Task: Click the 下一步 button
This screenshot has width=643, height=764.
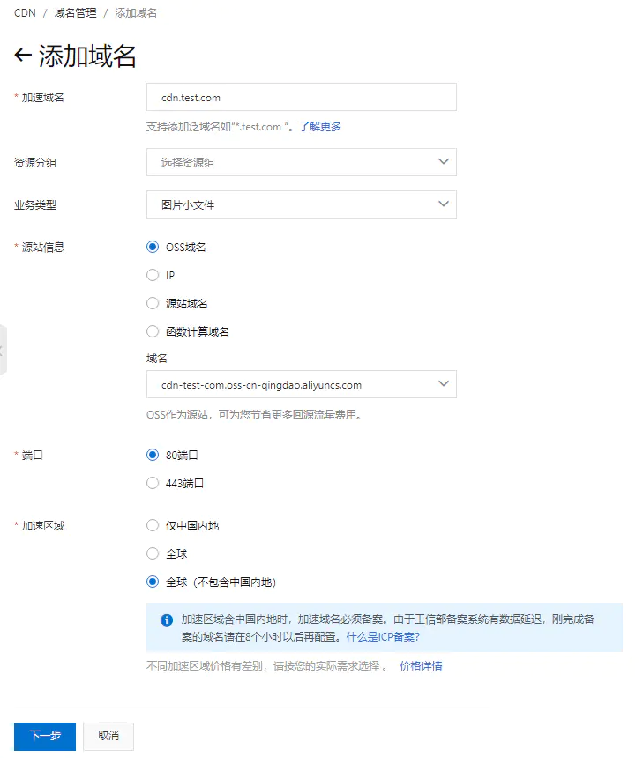Action: (45, 736)
